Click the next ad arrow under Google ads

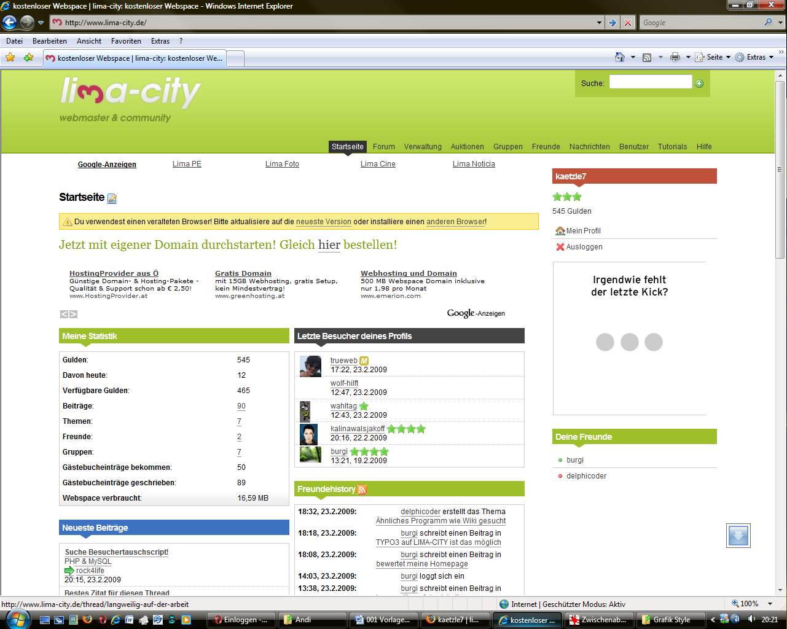tap(73, 314)
